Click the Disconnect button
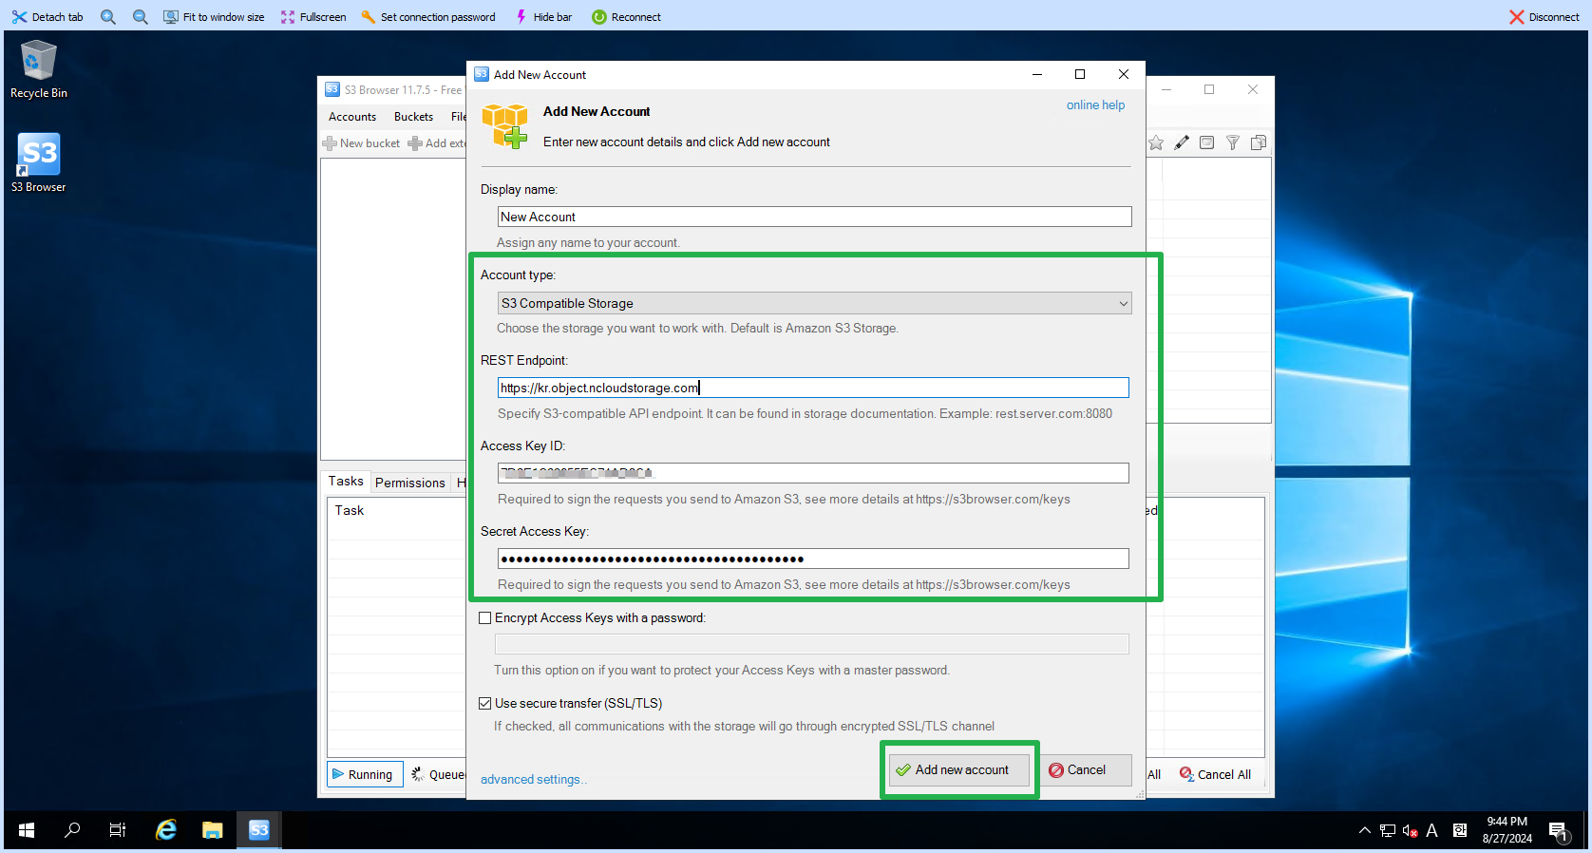 pos(1545,17)
